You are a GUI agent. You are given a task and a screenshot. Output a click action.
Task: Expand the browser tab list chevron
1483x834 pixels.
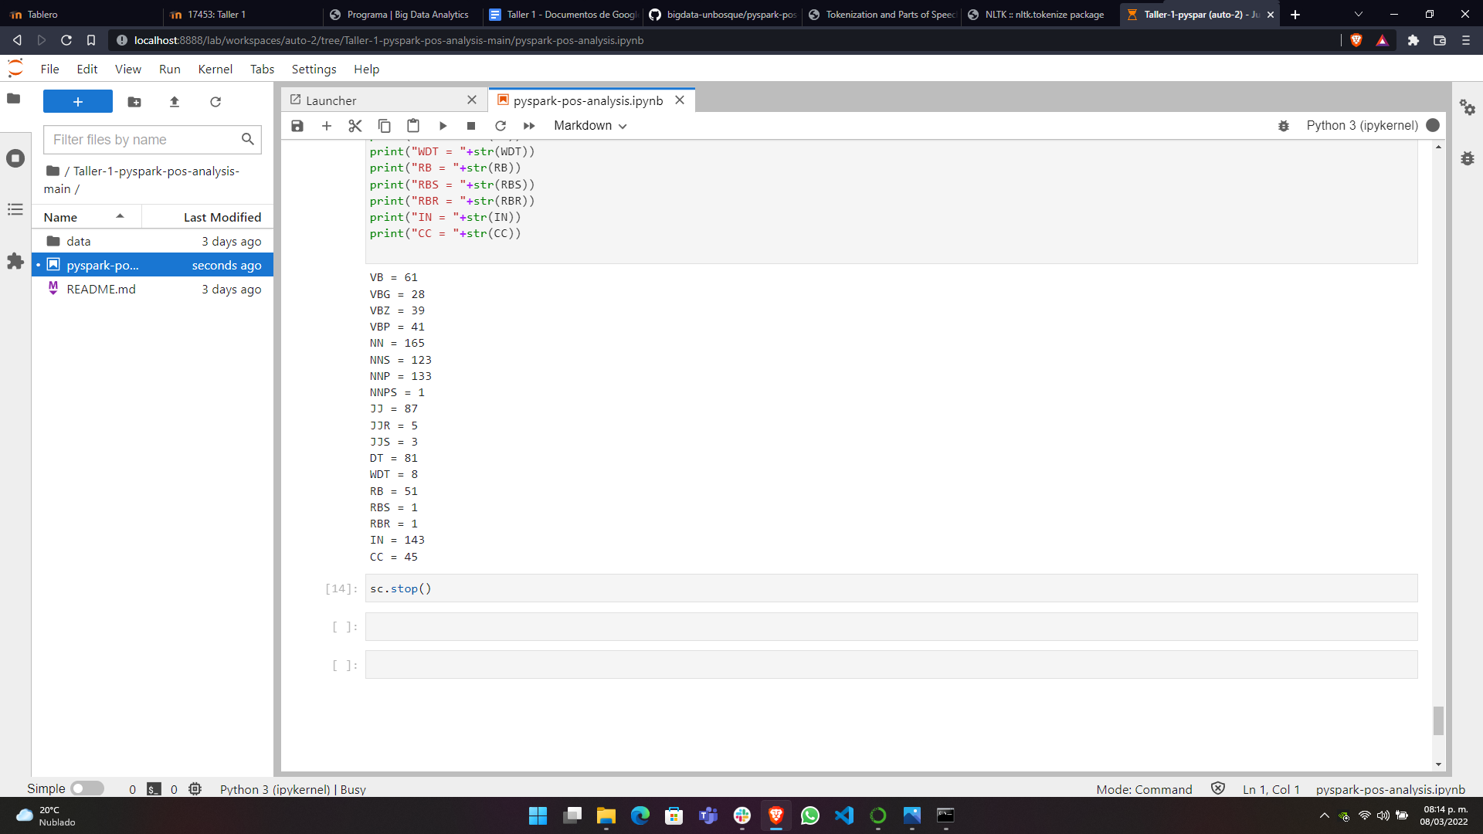1358,14
